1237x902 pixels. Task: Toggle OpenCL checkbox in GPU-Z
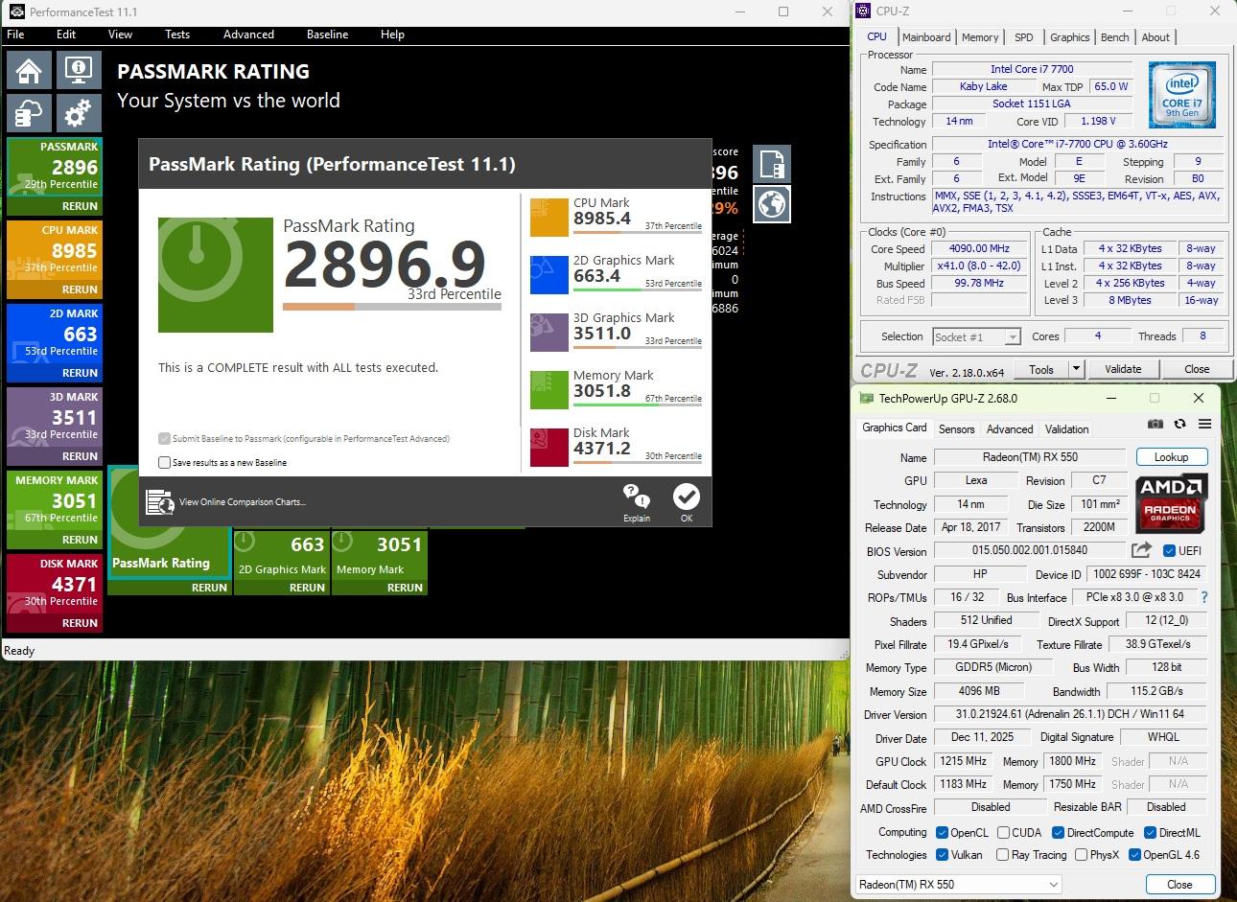click(x=942, y=833)
